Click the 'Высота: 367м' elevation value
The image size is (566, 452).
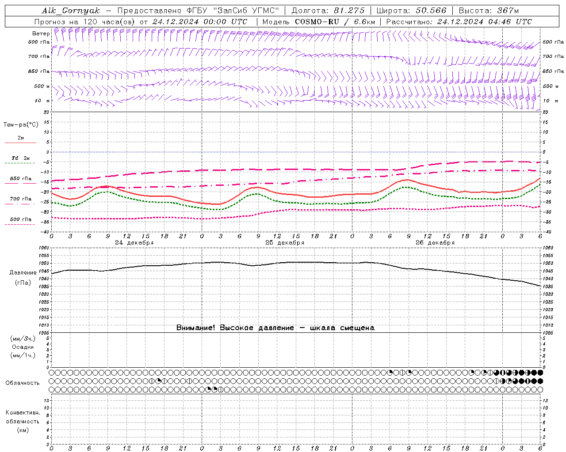point(489,11)
